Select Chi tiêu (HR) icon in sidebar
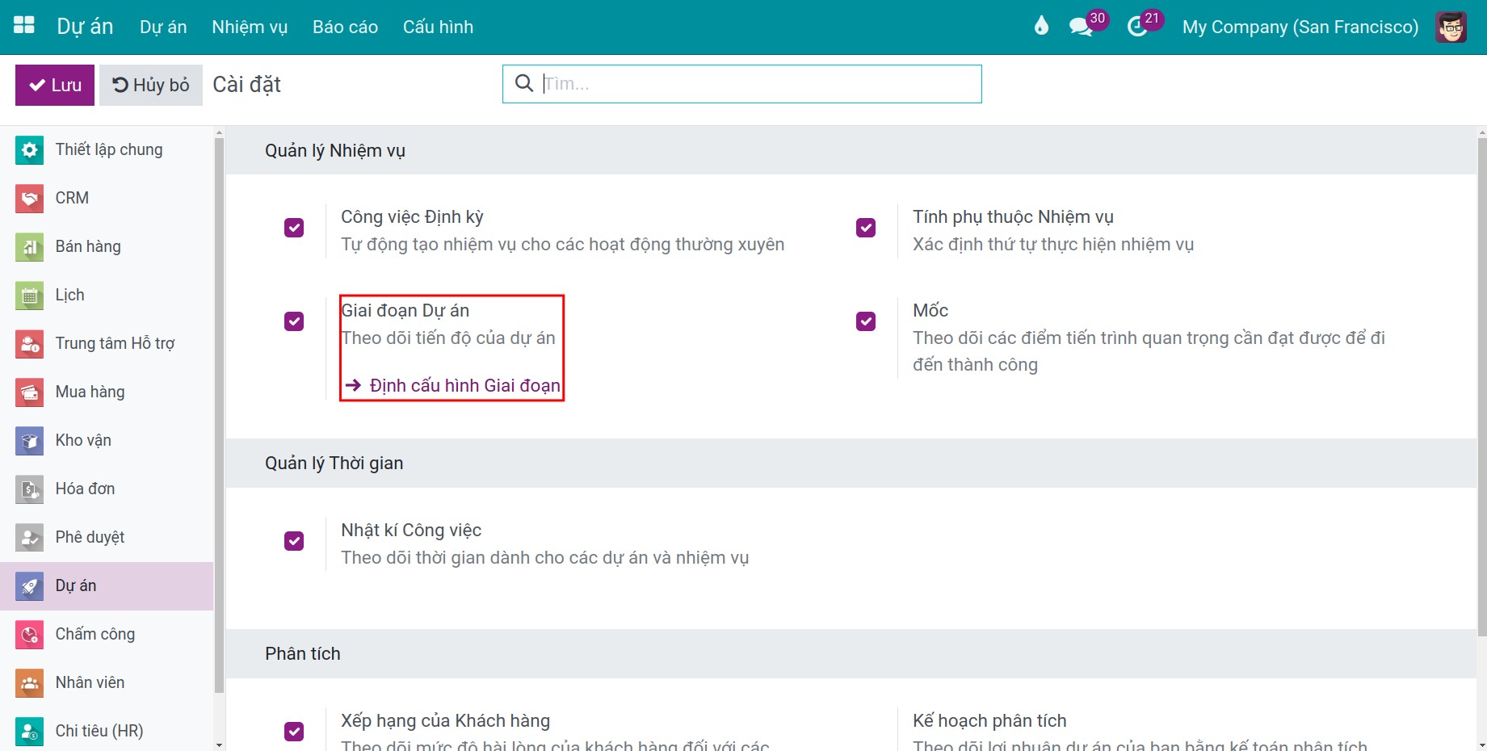The width and height of the screenshot is (1487, 751). click(x=30, y=732)
